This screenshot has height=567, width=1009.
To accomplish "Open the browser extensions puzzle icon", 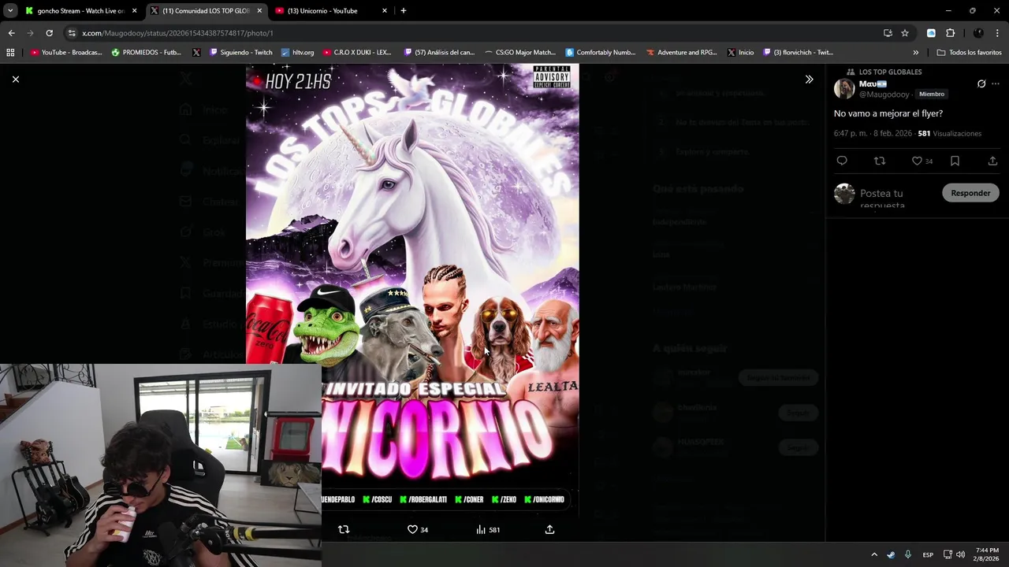I will 950,33.
